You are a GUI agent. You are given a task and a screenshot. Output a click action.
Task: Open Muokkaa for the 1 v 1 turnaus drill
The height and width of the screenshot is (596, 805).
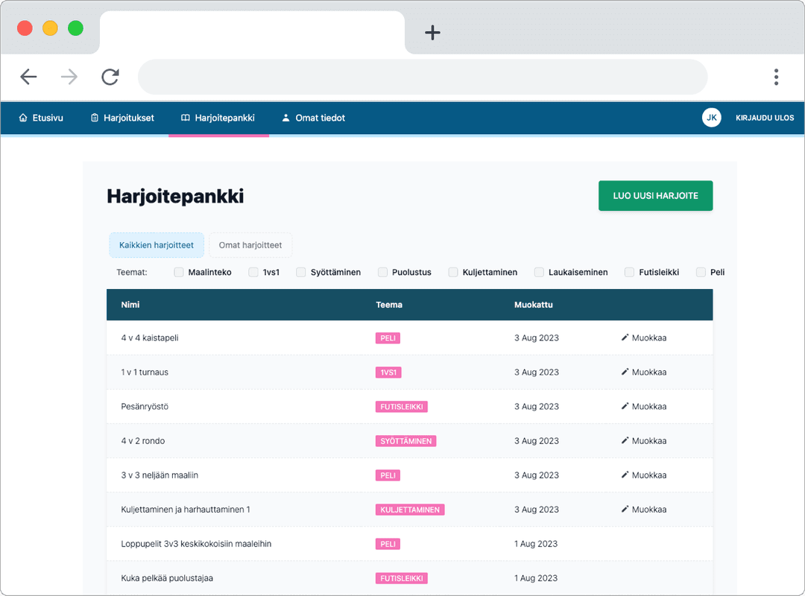[643, 372]
